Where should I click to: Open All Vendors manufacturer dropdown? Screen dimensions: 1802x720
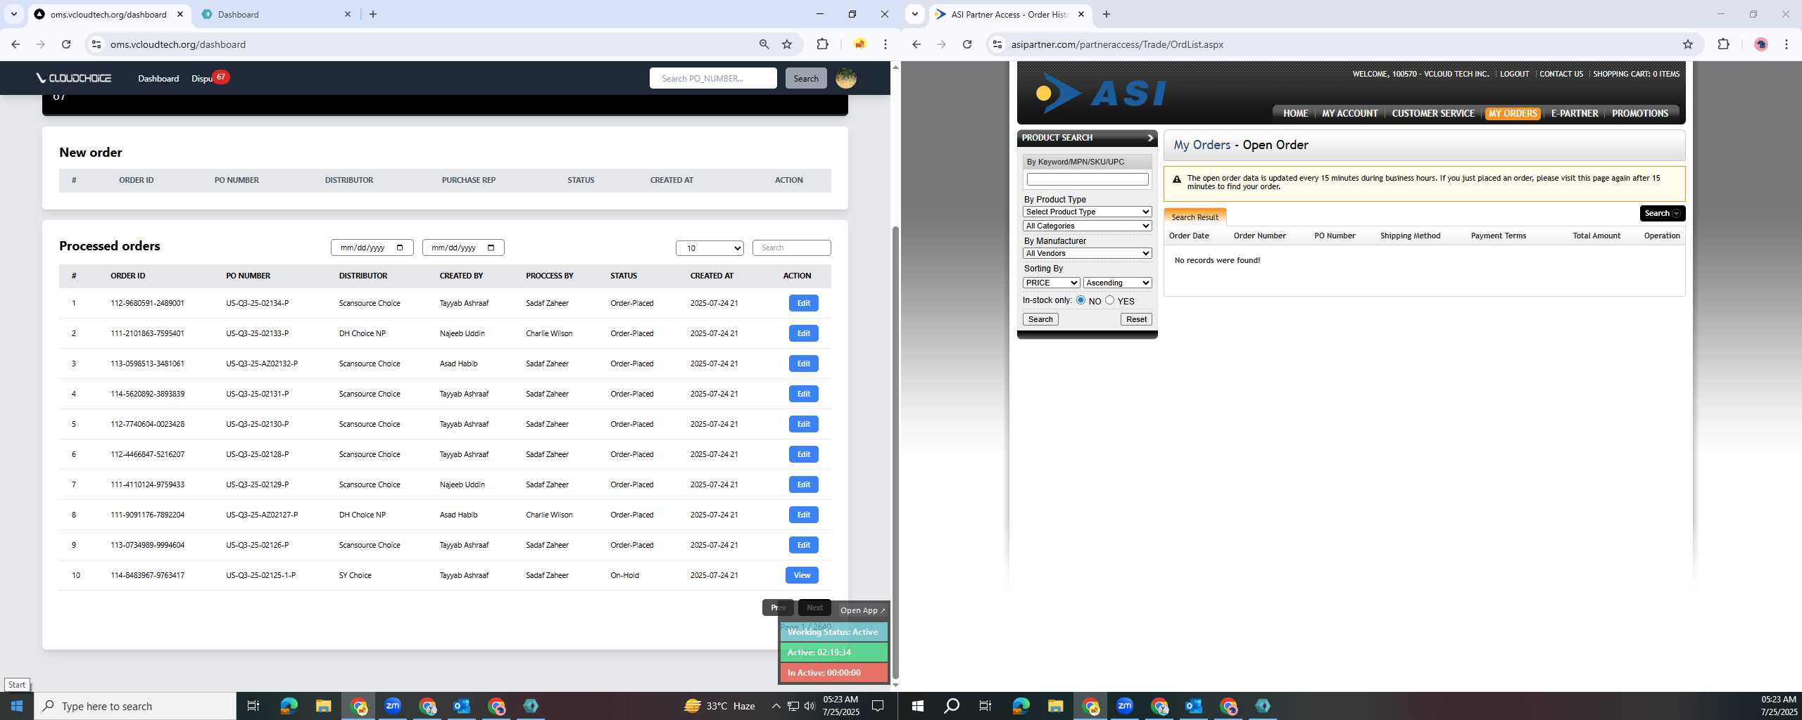click(x=1087, y=253)
